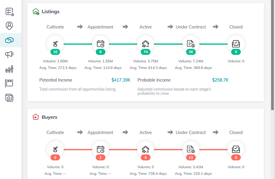Click the Buyers Under Contract document icon
Image resolution: width=275 pixels, height=179 pixels.
click(191, 149)
